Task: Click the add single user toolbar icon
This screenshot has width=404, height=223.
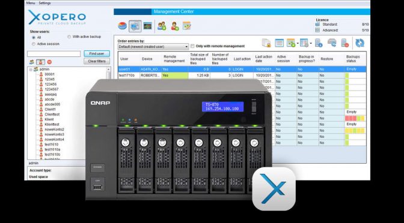Action: tap(175, 26)
